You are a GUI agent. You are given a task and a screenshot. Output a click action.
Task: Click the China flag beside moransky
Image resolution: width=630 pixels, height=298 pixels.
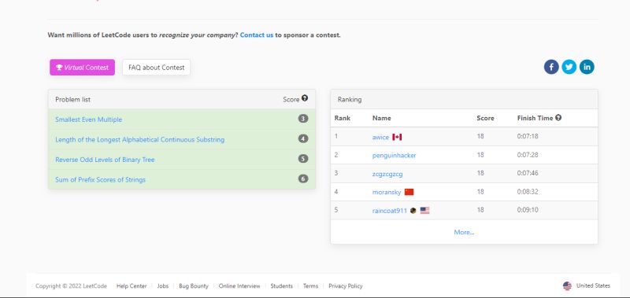(x=409, y=192)
